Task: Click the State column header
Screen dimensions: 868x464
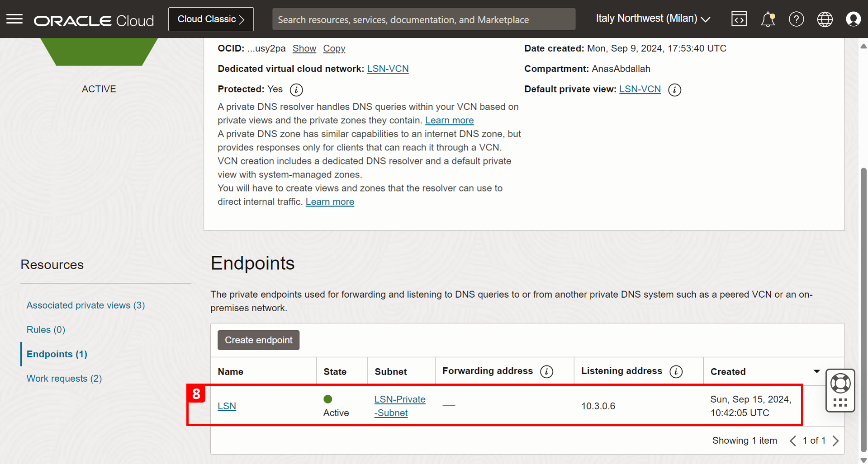Action: pos(335,371)
